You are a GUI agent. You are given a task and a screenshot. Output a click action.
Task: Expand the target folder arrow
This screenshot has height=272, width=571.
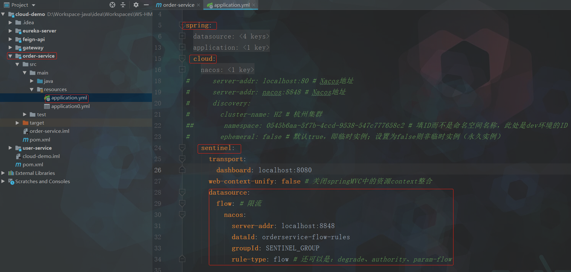click(x=18, y=123)
